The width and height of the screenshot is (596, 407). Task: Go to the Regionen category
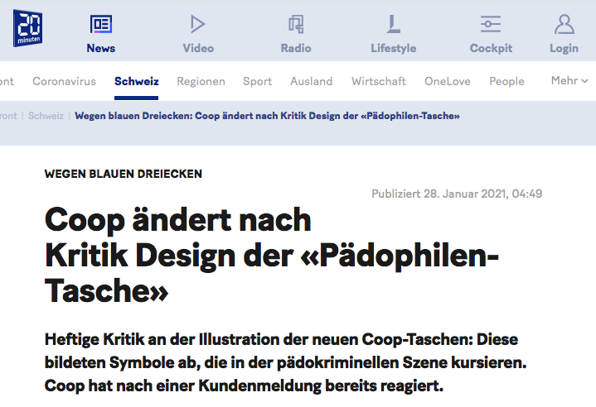201,81
